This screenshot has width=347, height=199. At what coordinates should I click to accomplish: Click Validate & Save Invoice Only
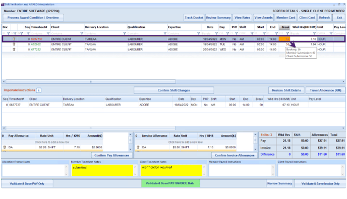320,183
